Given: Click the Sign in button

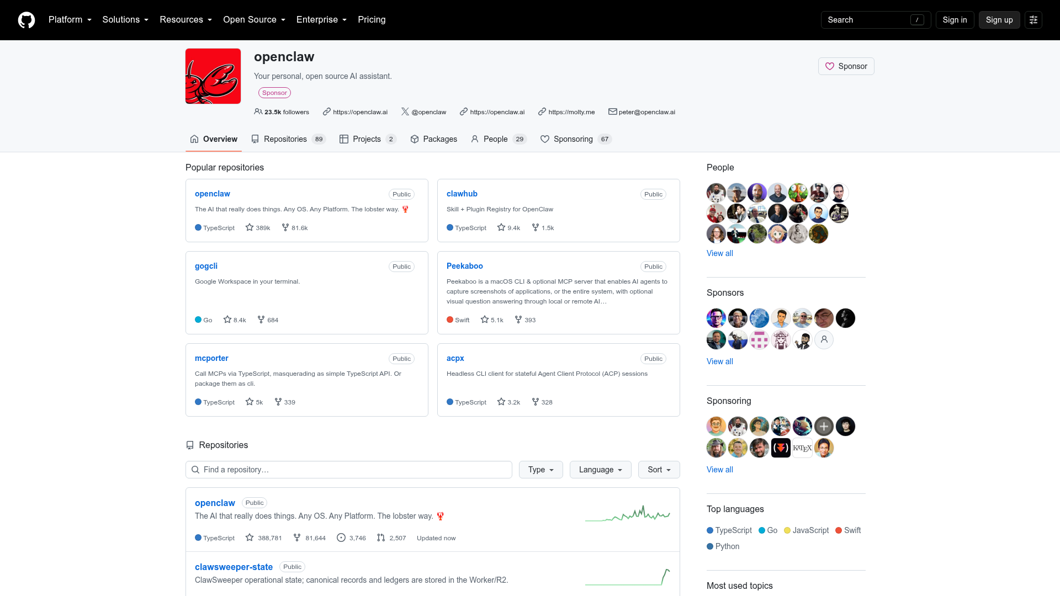Looking at the screenshot, I should tap(955, 20).
